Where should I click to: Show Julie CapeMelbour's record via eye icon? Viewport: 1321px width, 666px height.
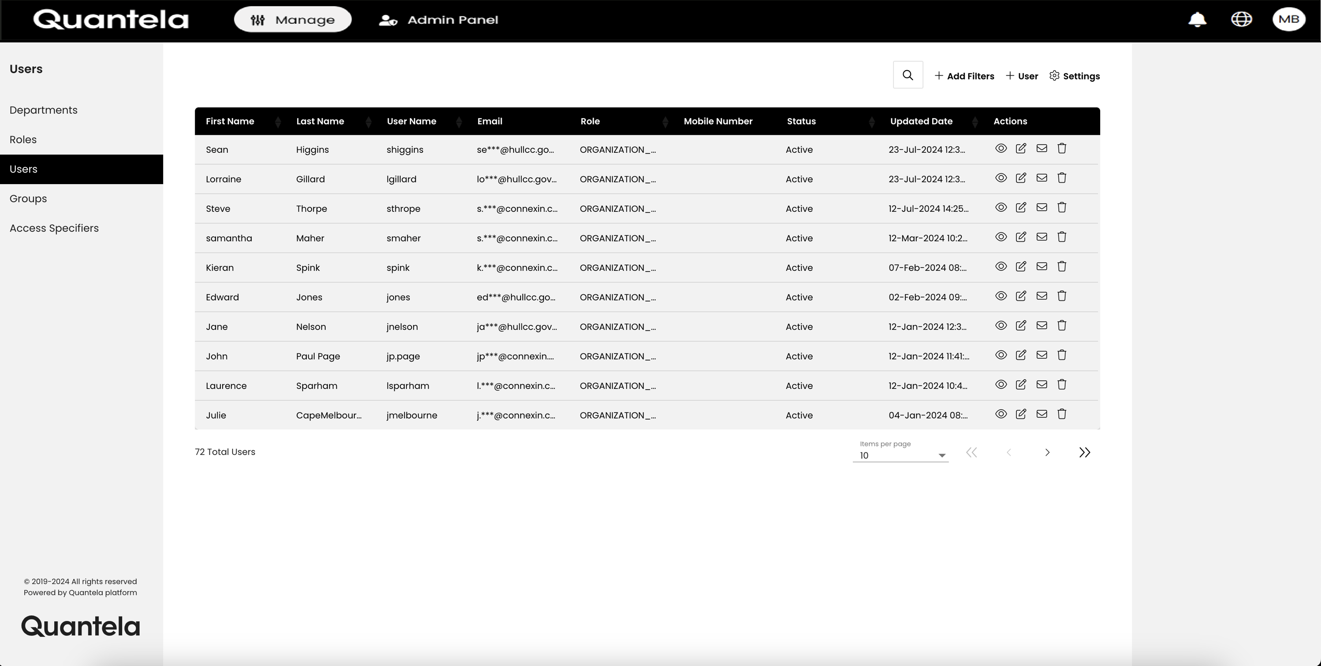coord(1001,414)
